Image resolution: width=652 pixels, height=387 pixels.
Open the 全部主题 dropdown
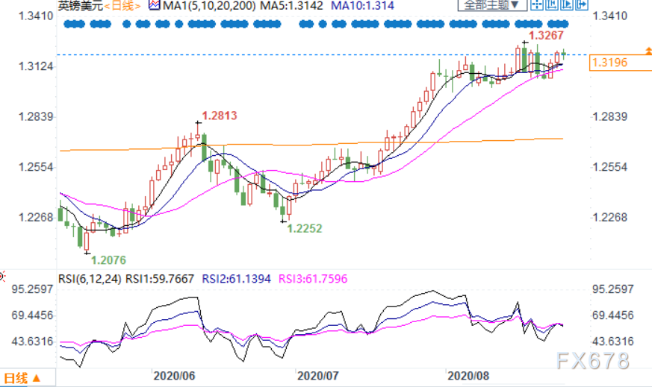click(x=492, y=5)
